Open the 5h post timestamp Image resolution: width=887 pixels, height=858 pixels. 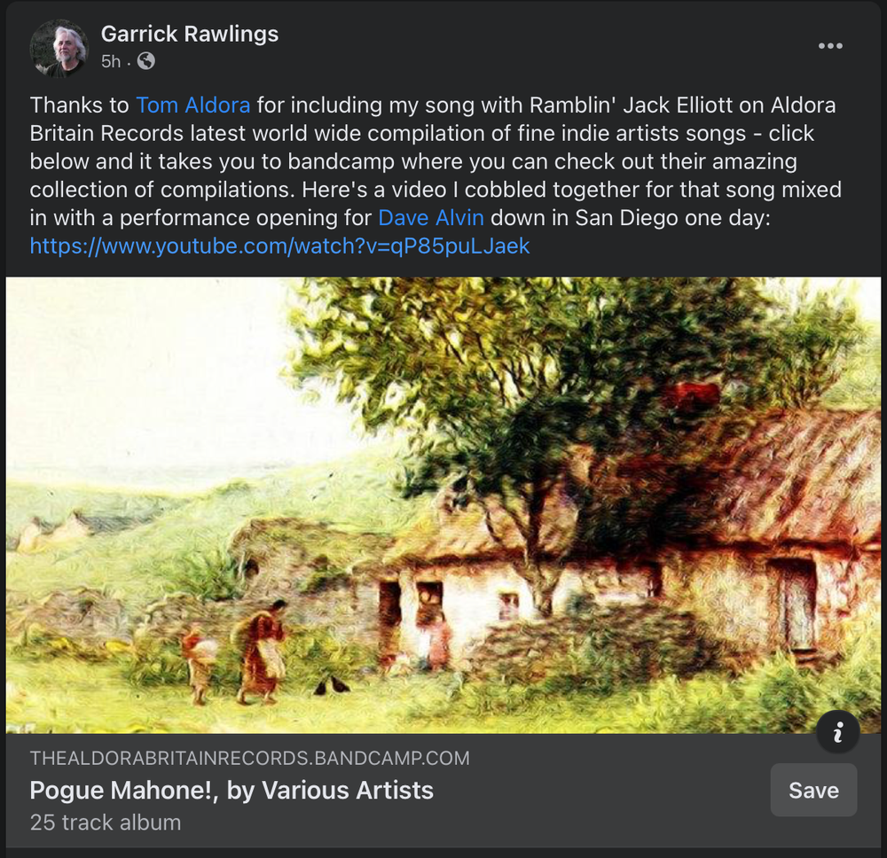111,61
